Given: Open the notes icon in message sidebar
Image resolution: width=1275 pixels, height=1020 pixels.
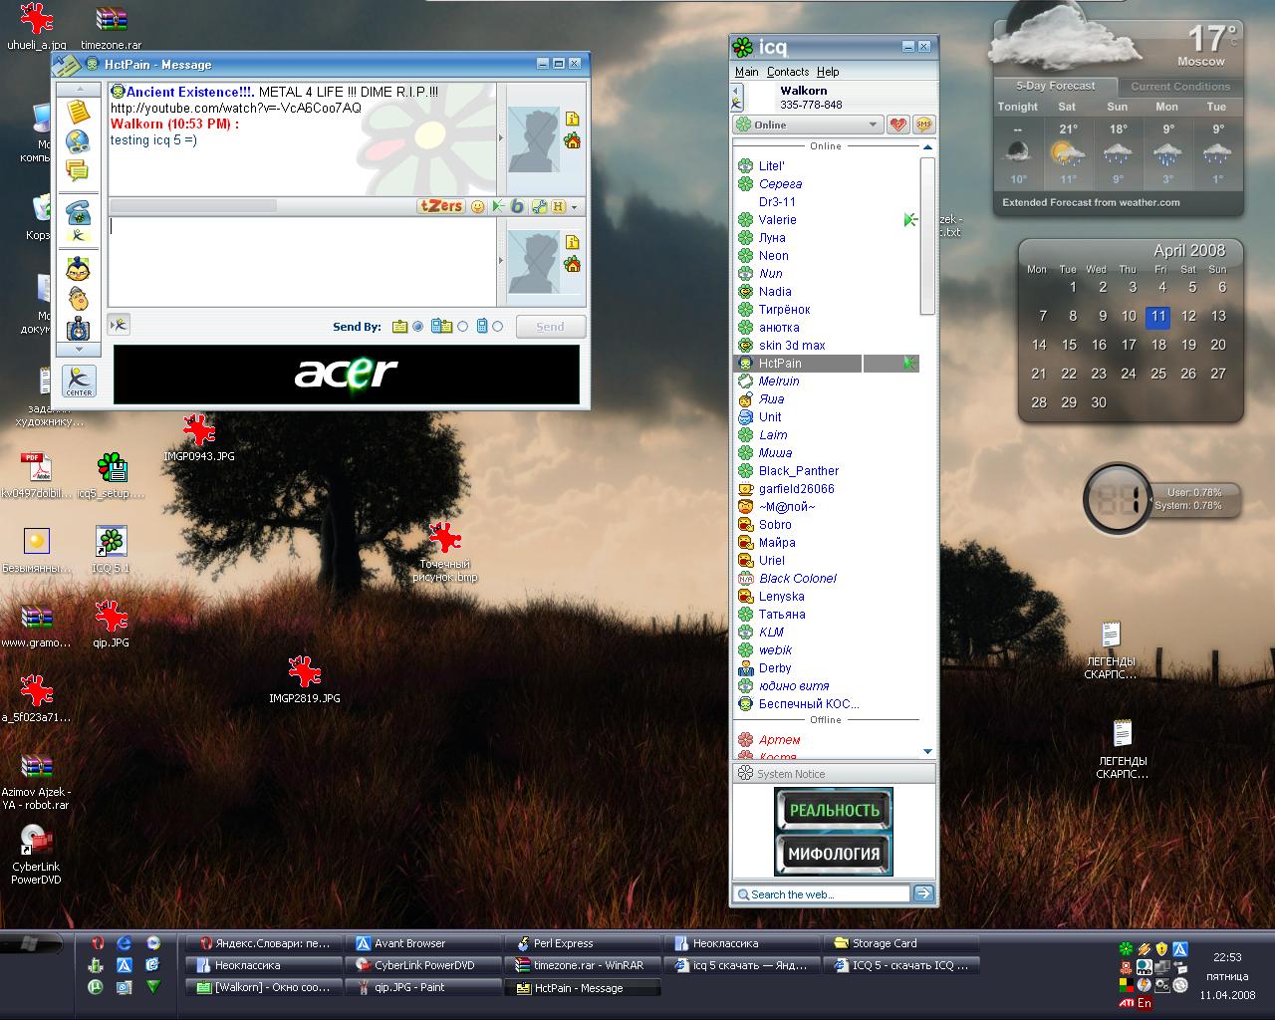Looking at the screenshot, I should 78,112.
